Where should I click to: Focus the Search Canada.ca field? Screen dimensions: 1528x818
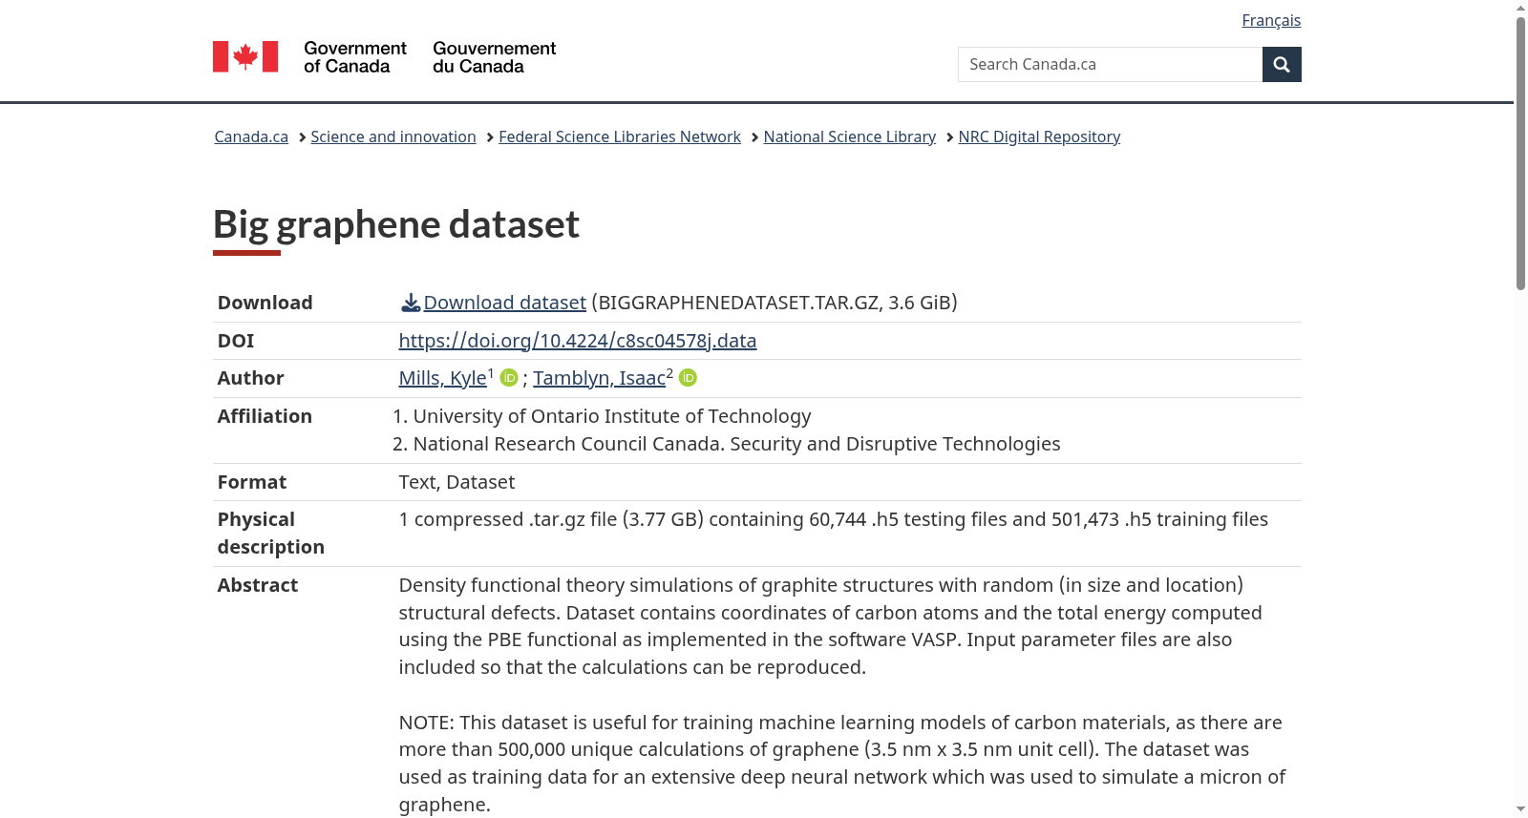(x=1110, y=64)
